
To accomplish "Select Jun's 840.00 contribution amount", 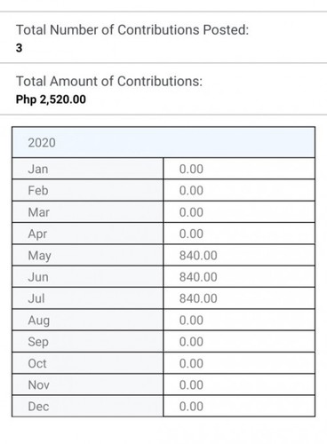I will pos(198,277).
